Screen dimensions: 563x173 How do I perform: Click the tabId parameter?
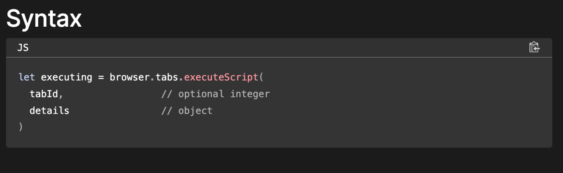[x=44, y=94]
